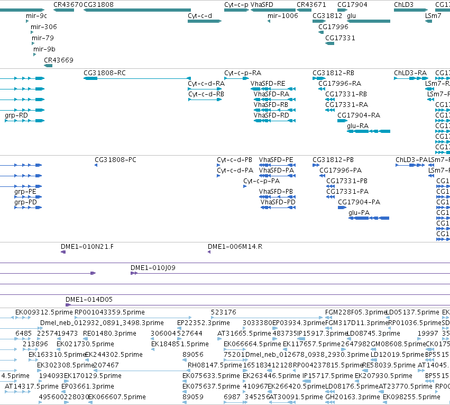This screenshot has width=450, height=405.
Task: Select the mir-9c feature label
Action: (x=36, y=16)
